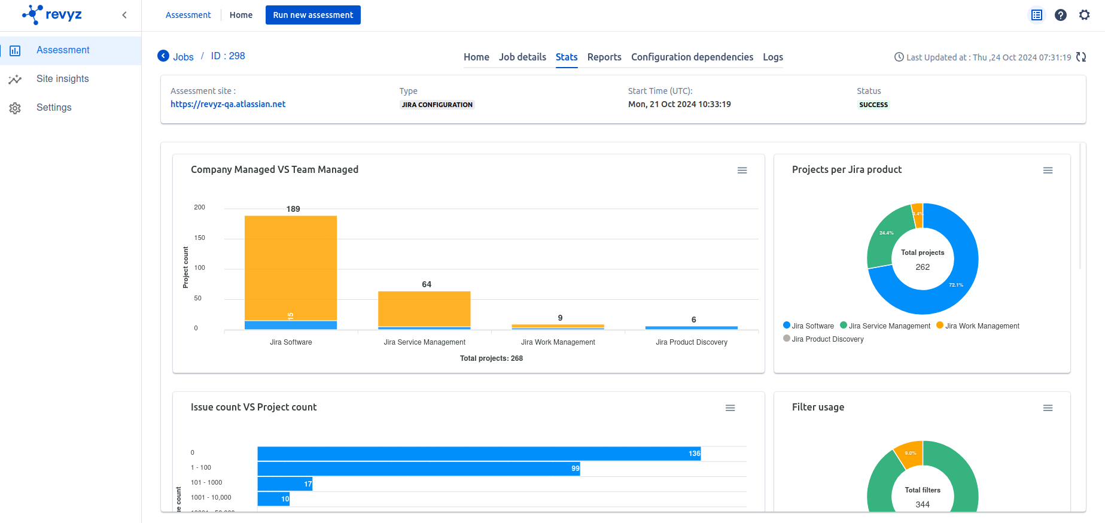
Task: Open the list view icon in top-right
Action: 1037,15
